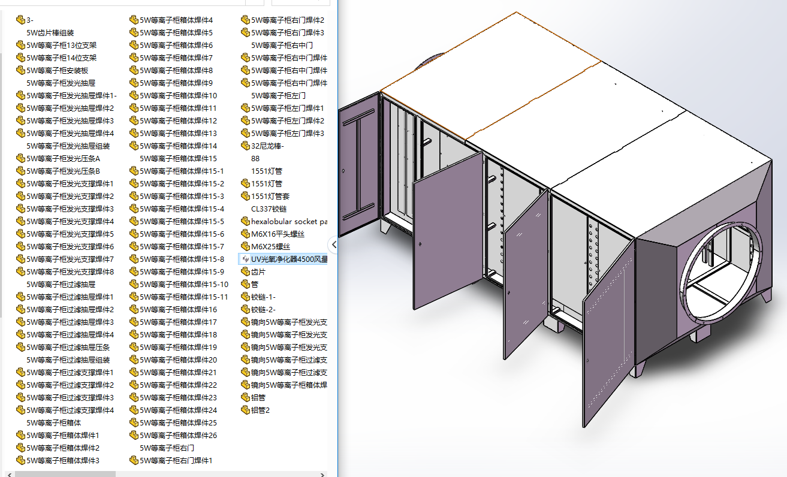Select the icon next to 5W等离子柜13位支架
787x477 pixels.
[x=21, y=45]
